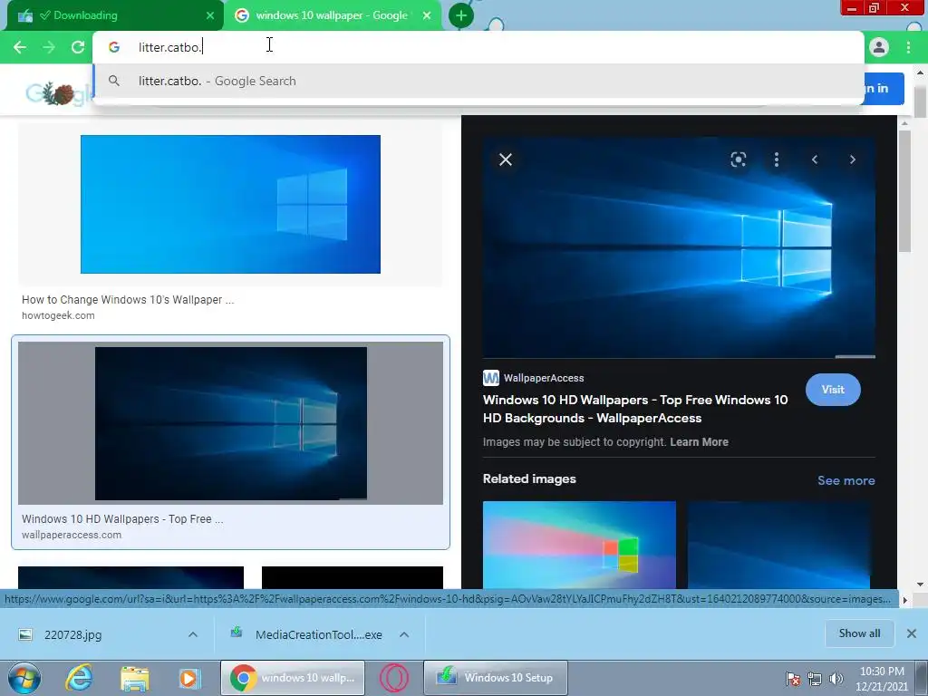Click the How to Change Windows 10's Wallpaper caption
928x696 pixels.
coord(128,299)
